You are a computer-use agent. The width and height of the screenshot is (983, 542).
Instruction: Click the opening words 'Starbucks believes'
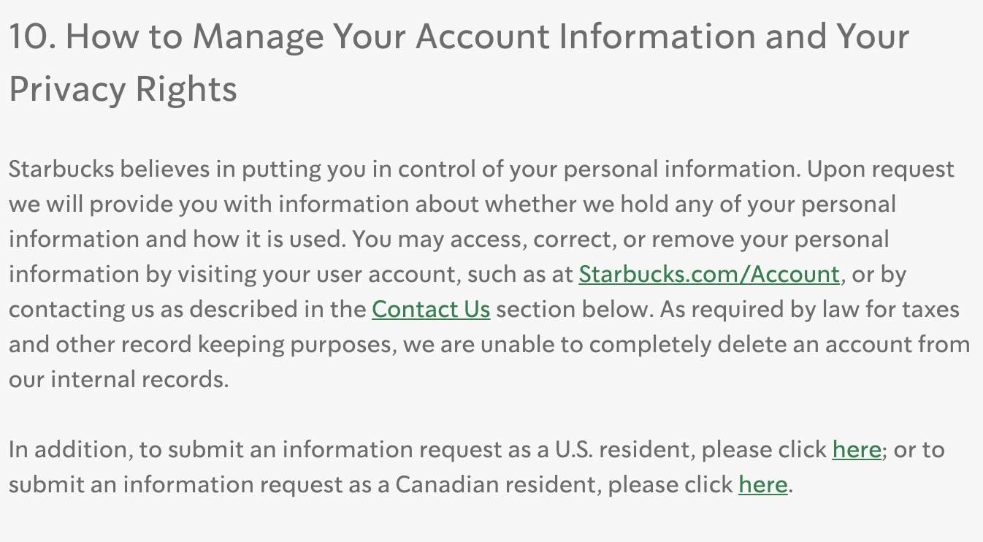[112, 169]
